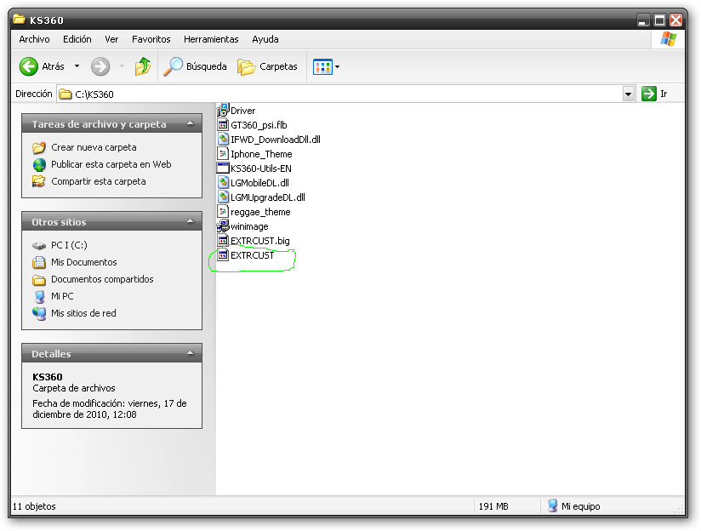The height and width of the screenshot is (531, 701).
Task: Select the LGMobileDL.dll file icon
Action: click(x=223, y=182)
